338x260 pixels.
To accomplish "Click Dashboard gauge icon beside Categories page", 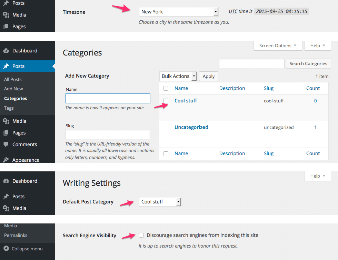I will pos(6,51).
